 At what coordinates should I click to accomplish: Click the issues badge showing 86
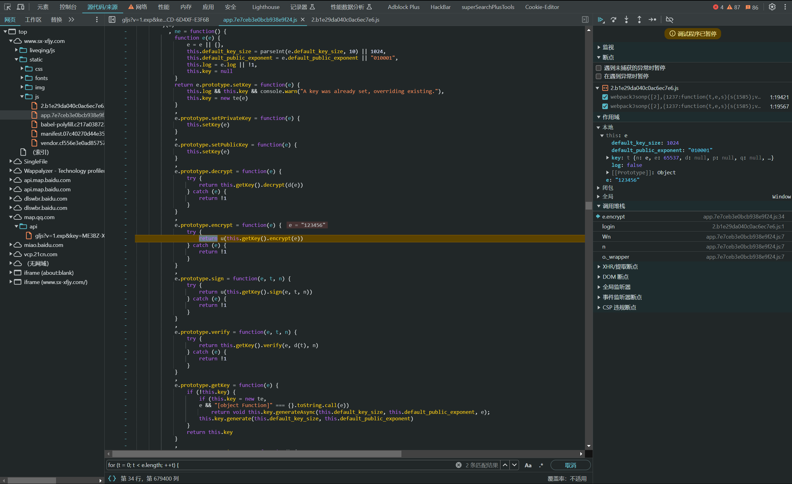pos(752,7)
